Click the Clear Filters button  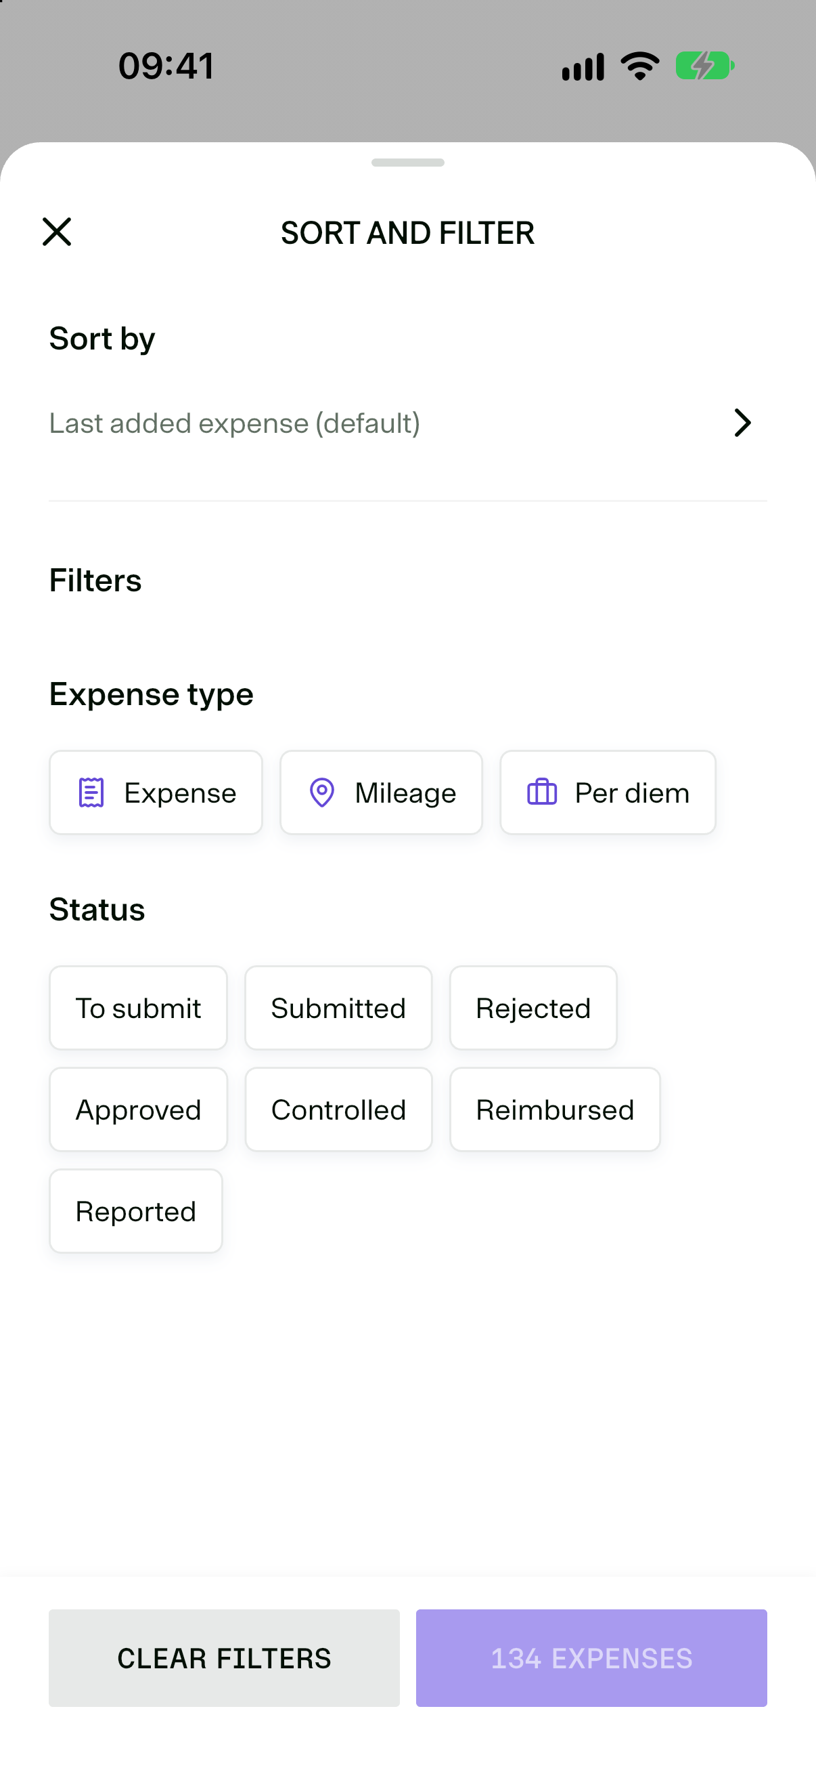point(225,1658)
